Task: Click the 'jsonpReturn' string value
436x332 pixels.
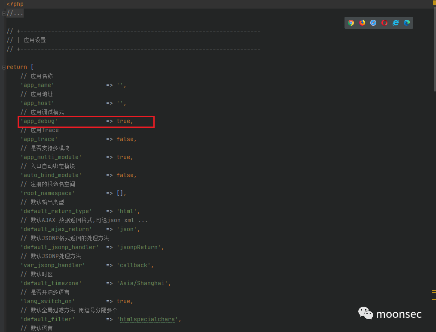Action: pyautogui.click(x=138, y=247)
